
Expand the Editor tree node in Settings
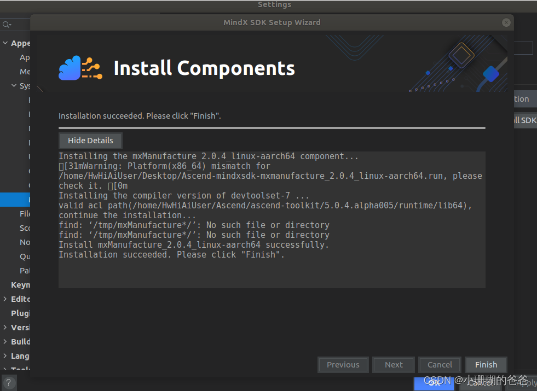(5, 299)
